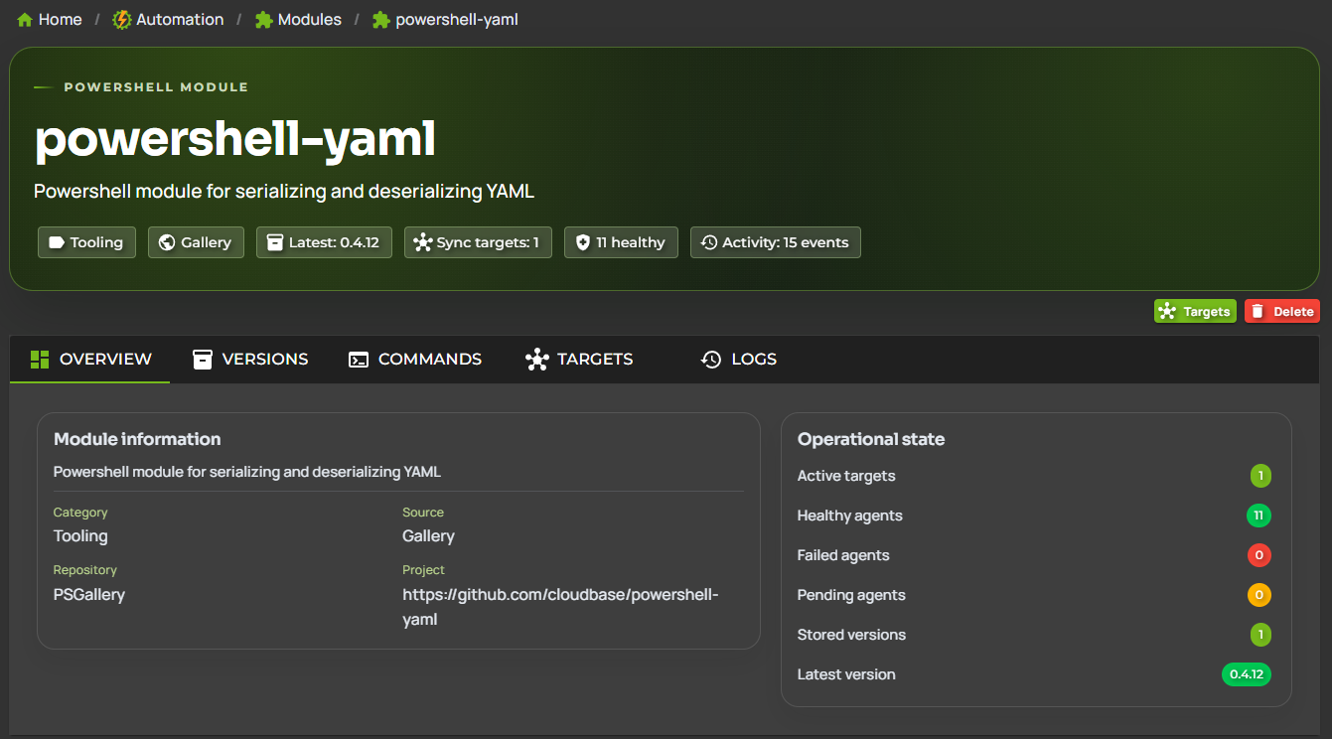Open the Targets tab
Screen dimensions: 1332x739
point(579,360)
